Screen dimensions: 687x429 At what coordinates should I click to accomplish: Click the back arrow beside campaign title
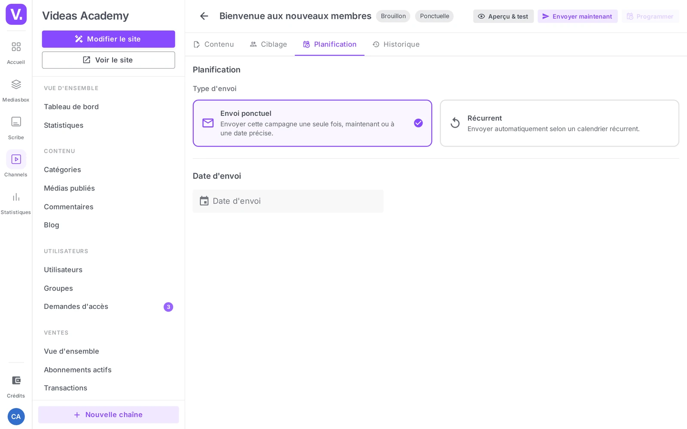(x=204, y=16)
